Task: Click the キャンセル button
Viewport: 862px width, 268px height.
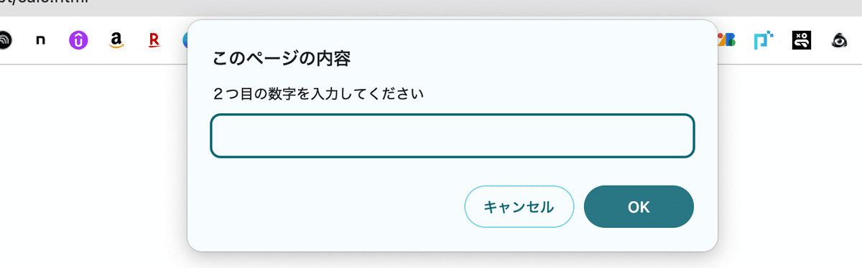Action: [x=519, y=207]
